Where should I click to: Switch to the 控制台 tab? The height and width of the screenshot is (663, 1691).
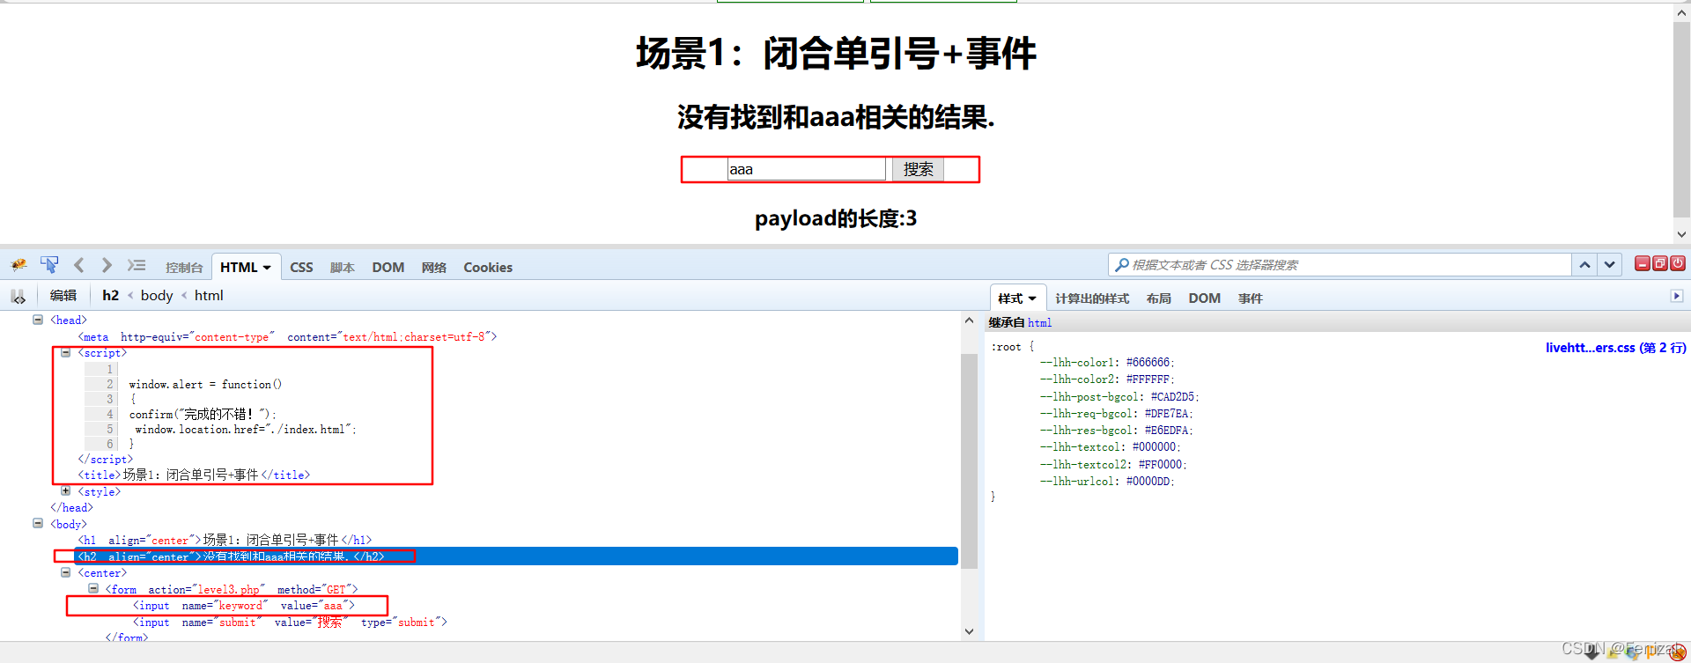184,268
